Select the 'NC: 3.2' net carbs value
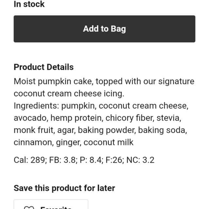 click(x=140, y=160)
